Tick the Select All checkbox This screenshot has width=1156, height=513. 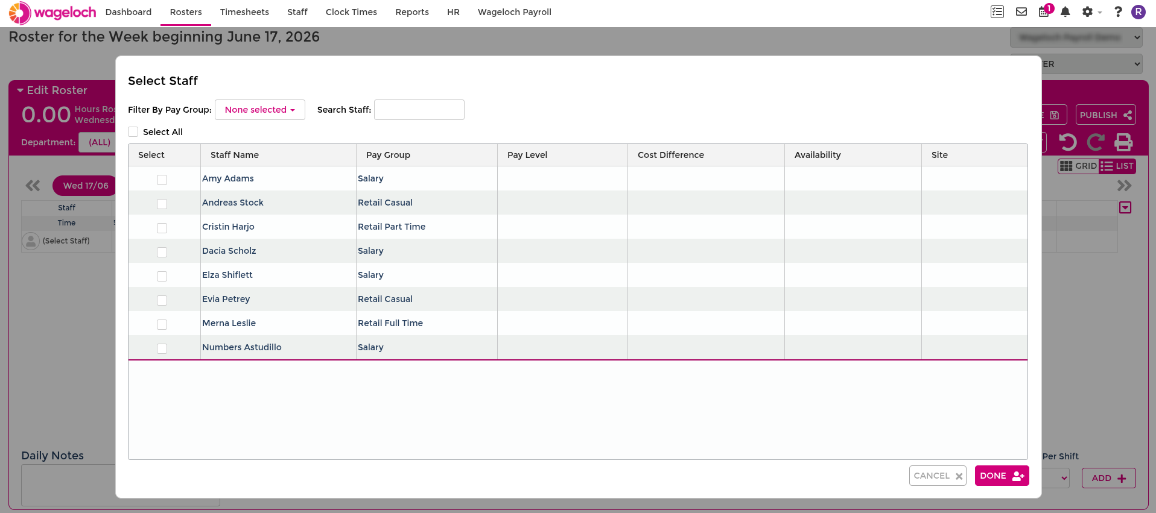pos(133,132)
